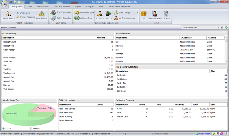Click the Store Operation icon
This screenshot has width=229, height=136.
coord(61,12)
